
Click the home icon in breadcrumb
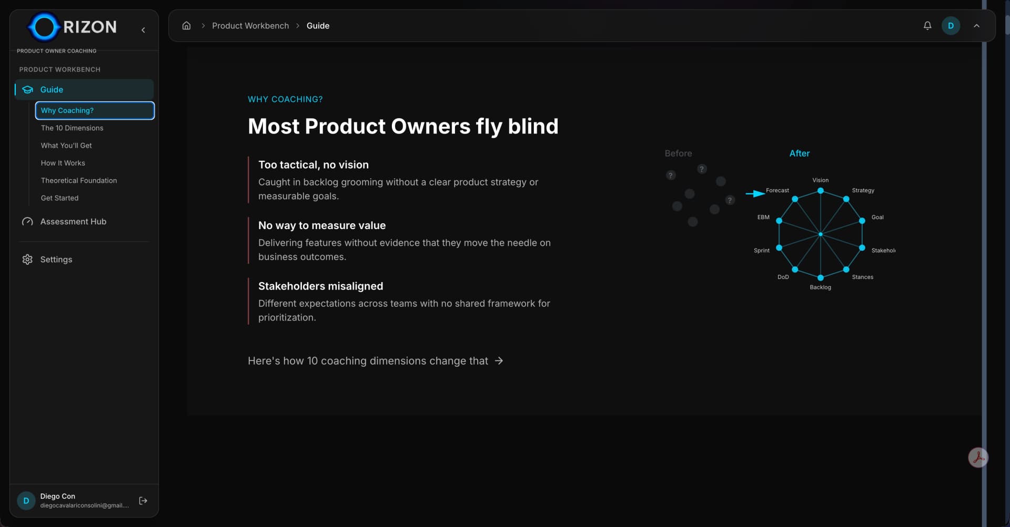pyautogui.click(x=186, y=26)
